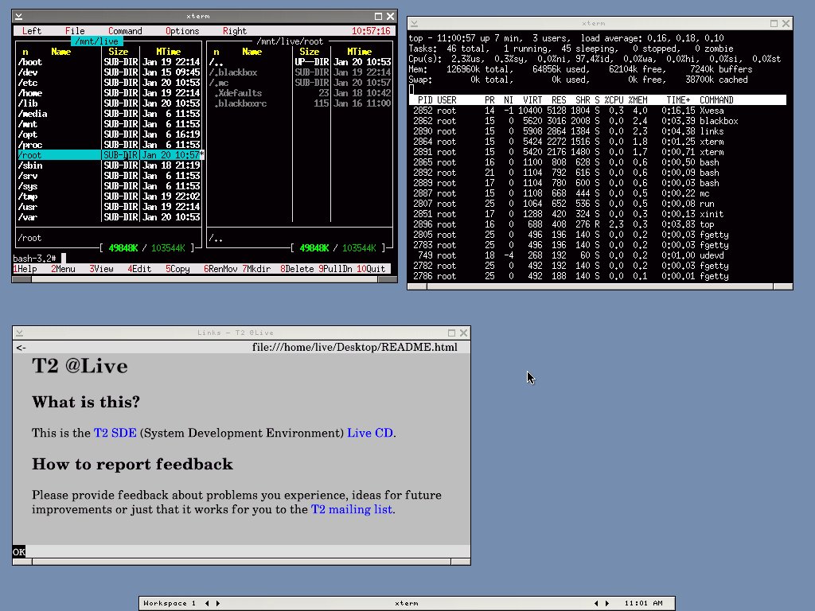Image resolution: width=815 pixels, height=611 pixels.
Task: Open the Left panel menu
Action: (32, 31)
